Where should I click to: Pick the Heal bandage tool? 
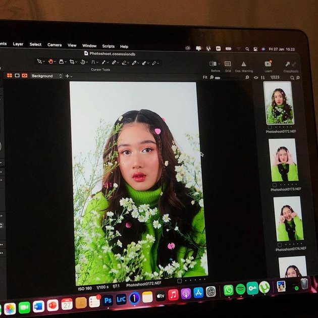point(114,63)
